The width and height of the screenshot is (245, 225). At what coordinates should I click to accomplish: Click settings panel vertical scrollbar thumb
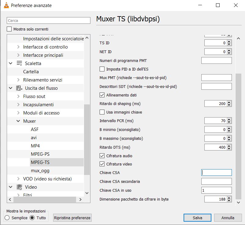point(239,136)
